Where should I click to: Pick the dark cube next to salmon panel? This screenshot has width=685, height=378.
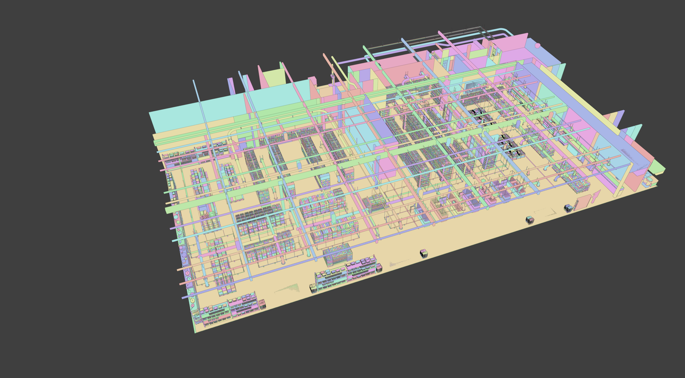coord(568,208)
